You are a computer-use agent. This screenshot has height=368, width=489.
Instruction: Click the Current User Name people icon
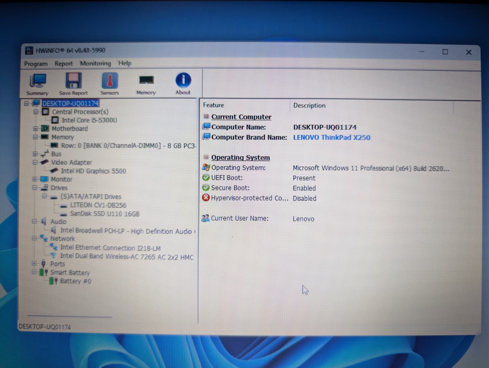(x=206, y=218)
